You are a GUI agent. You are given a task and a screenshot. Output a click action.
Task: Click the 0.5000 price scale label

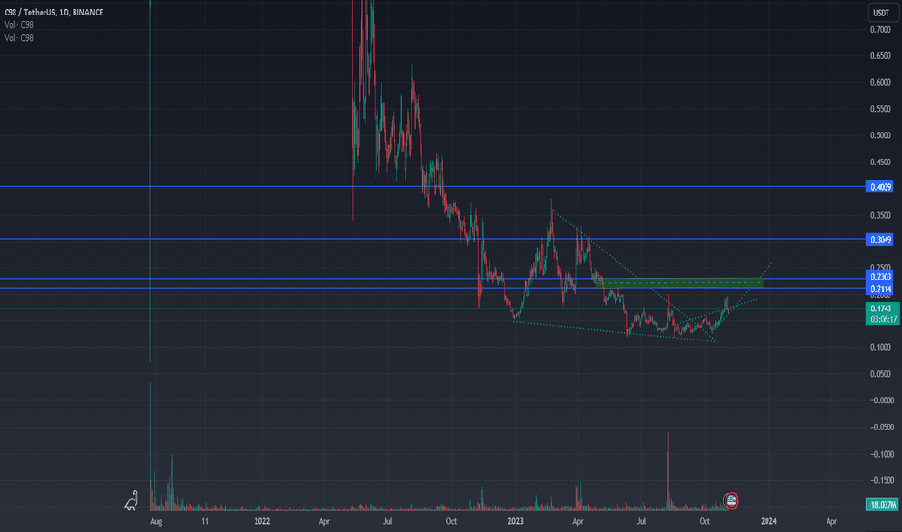pos(880,135)
